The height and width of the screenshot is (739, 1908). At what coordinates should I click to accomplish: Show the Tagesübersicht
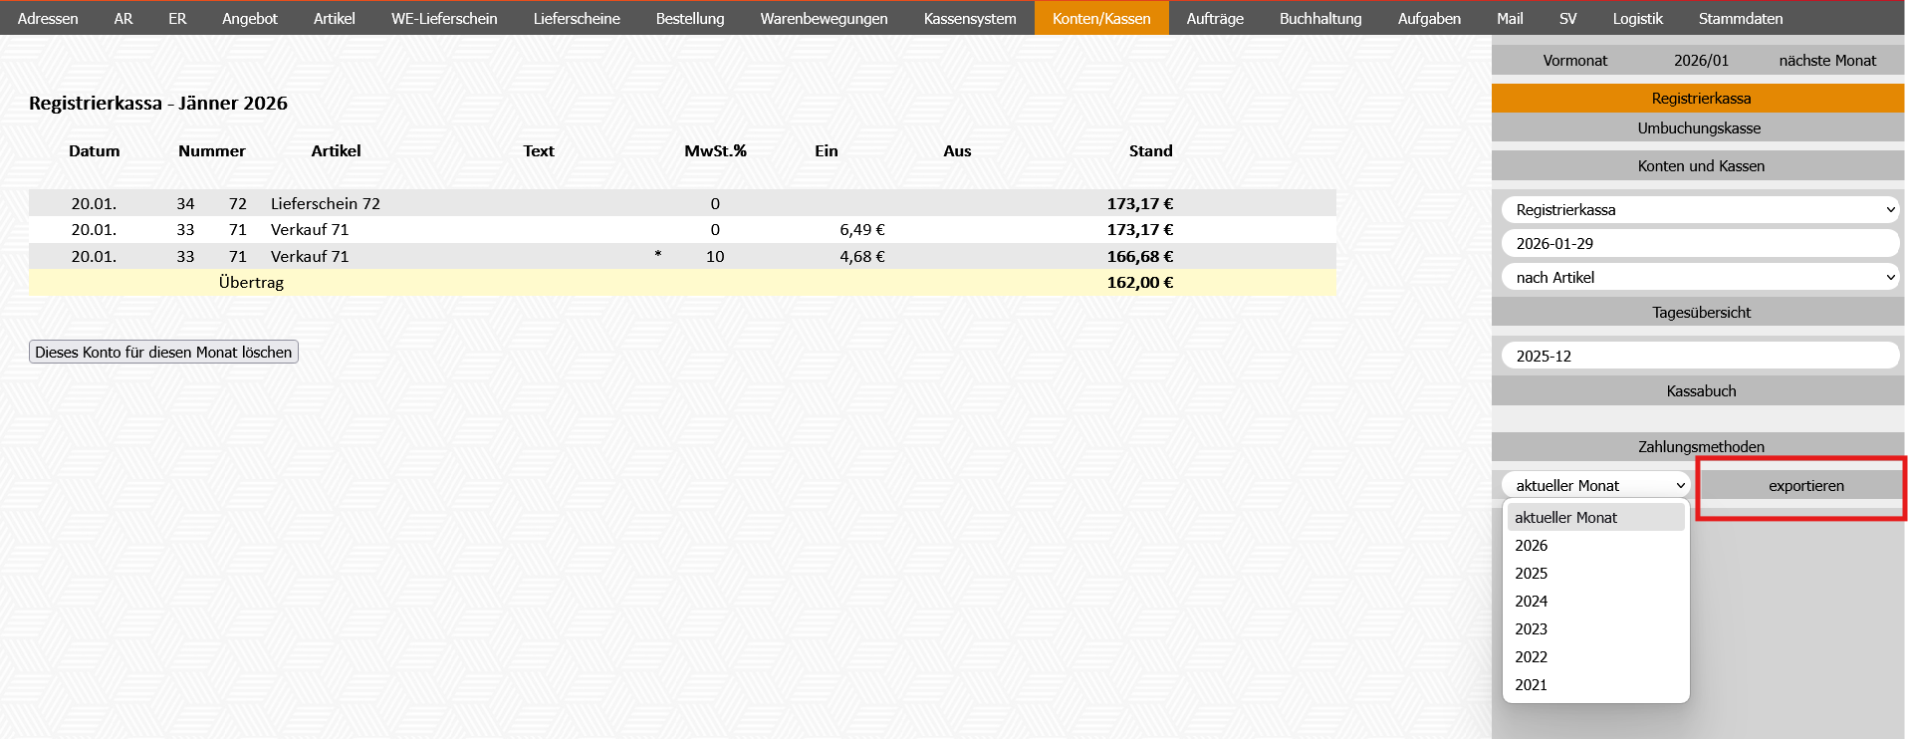(x=1700, y=313)
